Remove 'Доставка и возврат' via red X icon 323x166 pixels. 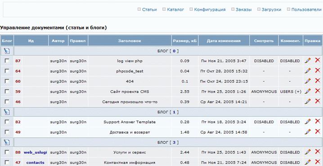pos(318,131)
